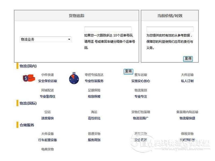Click 行车起重设备 text

tap(48, 140)
